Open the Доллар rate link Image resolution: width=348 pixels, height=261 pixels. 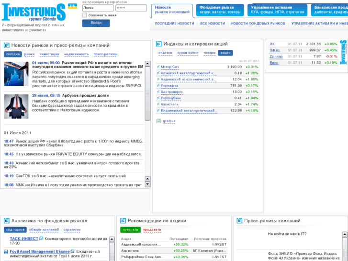click(276, 57)
